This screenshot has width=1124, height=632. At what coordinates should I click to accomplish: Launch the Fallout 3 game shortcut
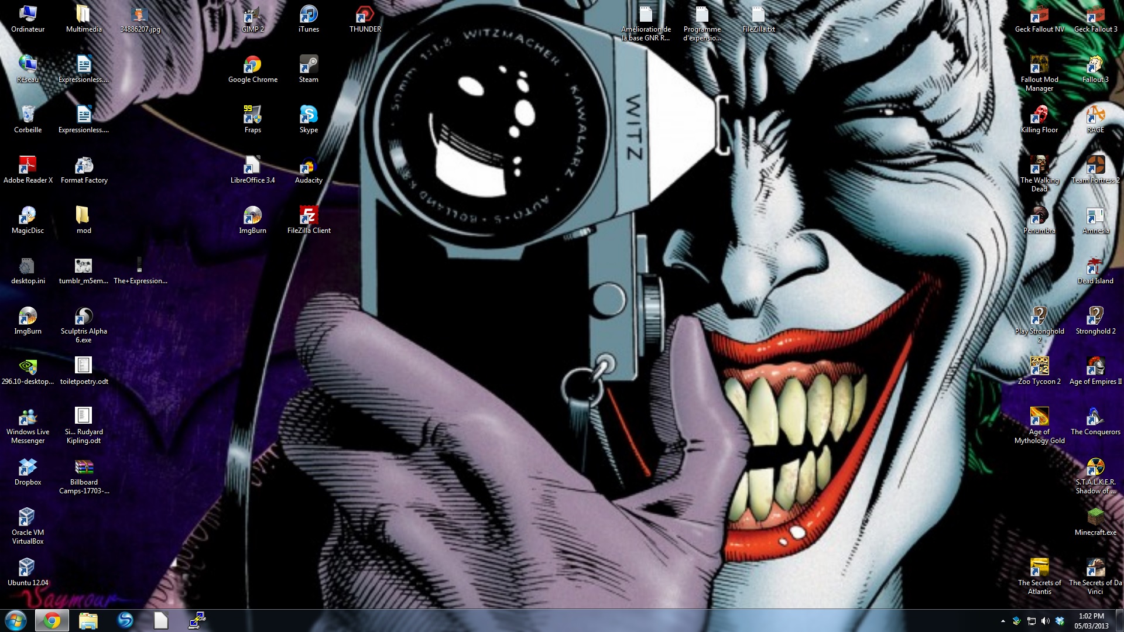pyautogui.click(x=1095, y=69)
